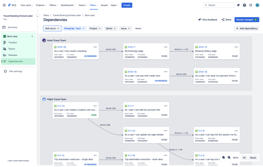This screenshot has width=263, height=167.
Task: Follow the Learn more about plans link
Action: click(x=18, y=161)
